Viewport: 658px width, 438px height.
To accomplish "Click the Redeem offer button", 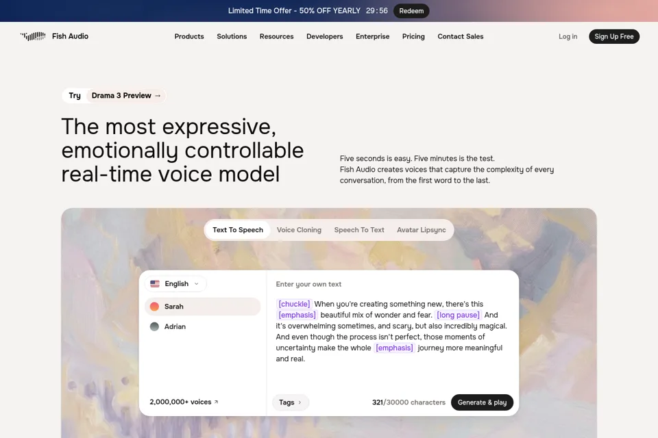I will (x=411, y=11).
